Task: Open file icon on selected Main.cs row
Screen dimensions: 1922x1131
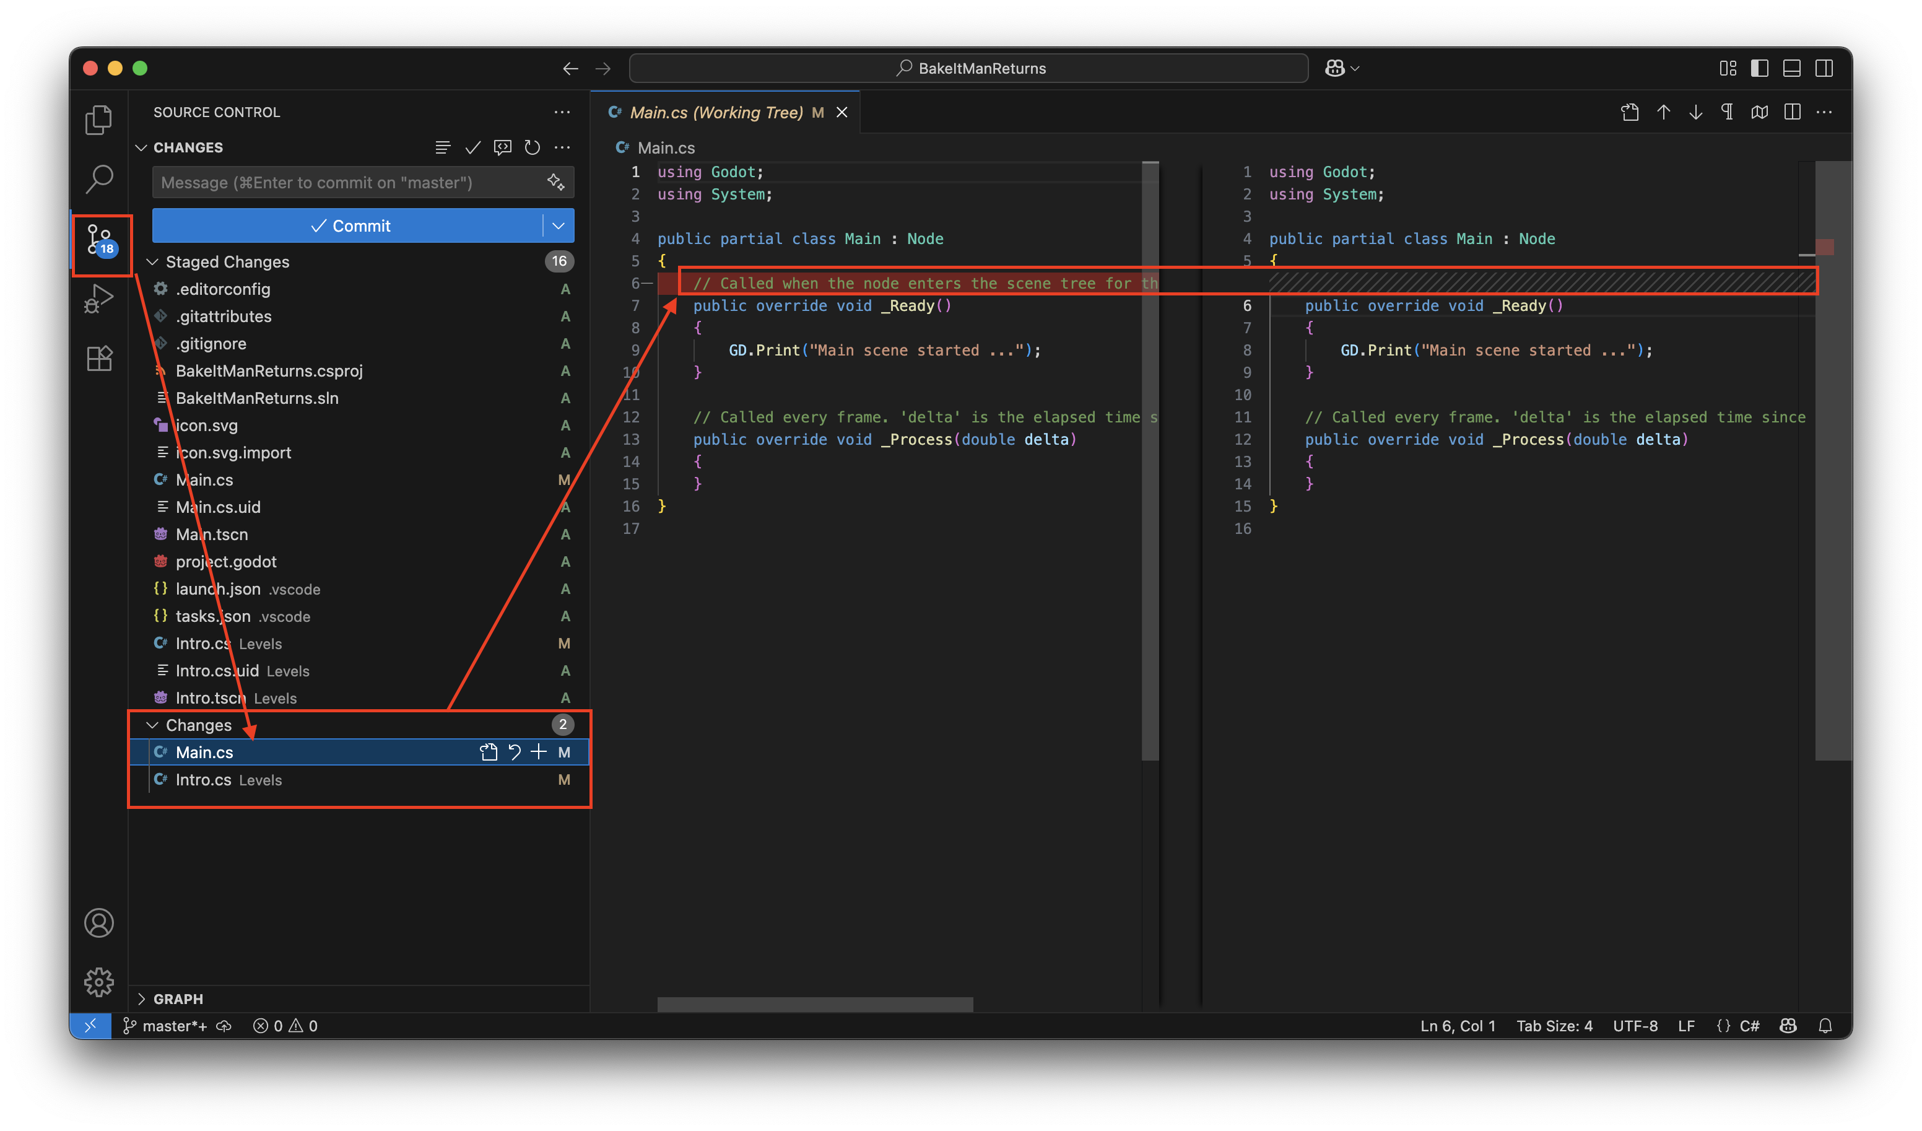Action: pos(488,753)
